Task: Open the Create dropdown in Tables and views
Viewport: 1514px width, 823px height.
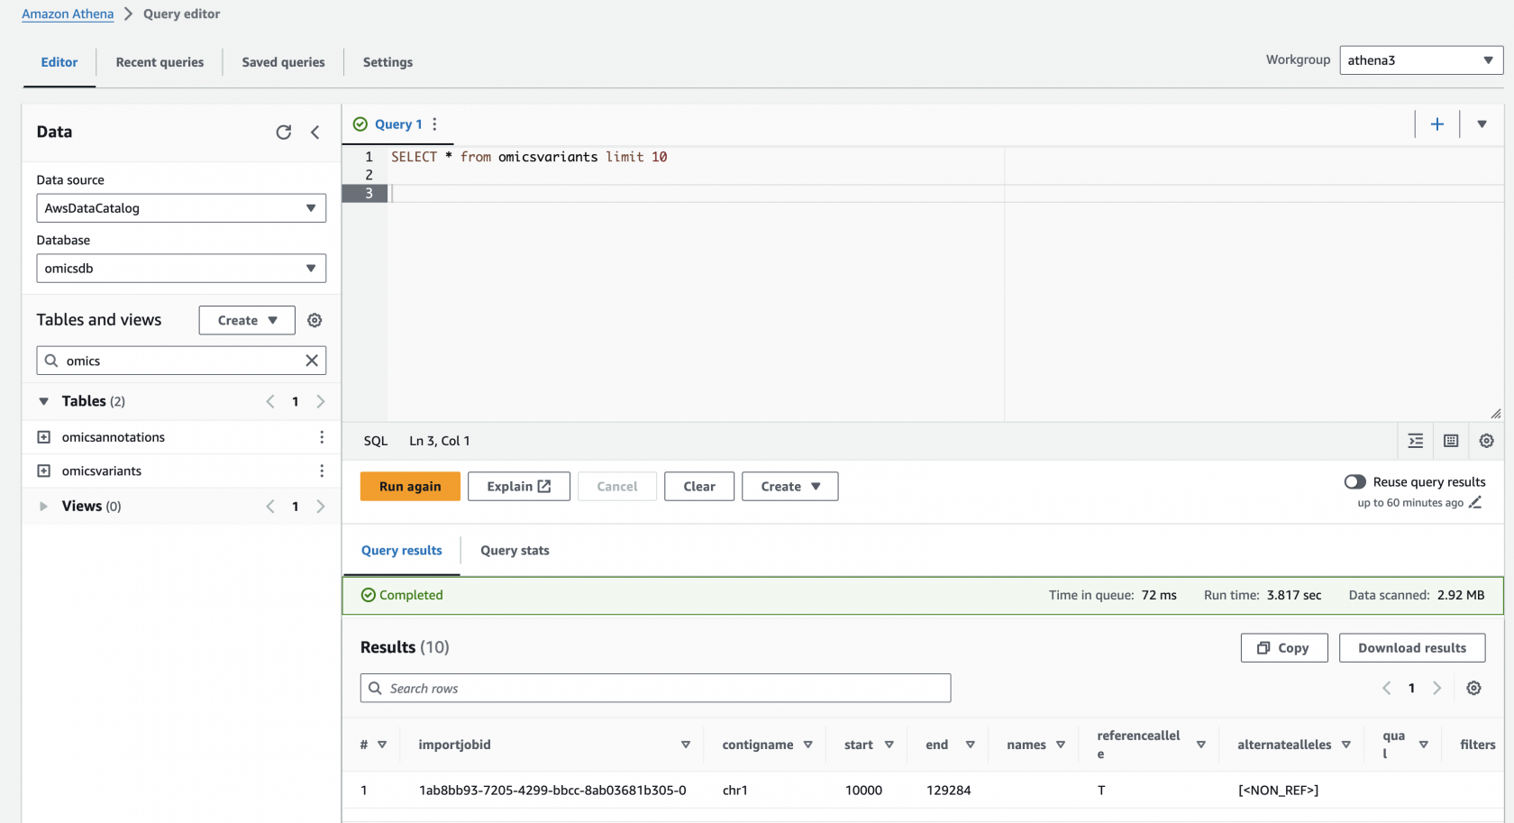Action: point(247,320)
